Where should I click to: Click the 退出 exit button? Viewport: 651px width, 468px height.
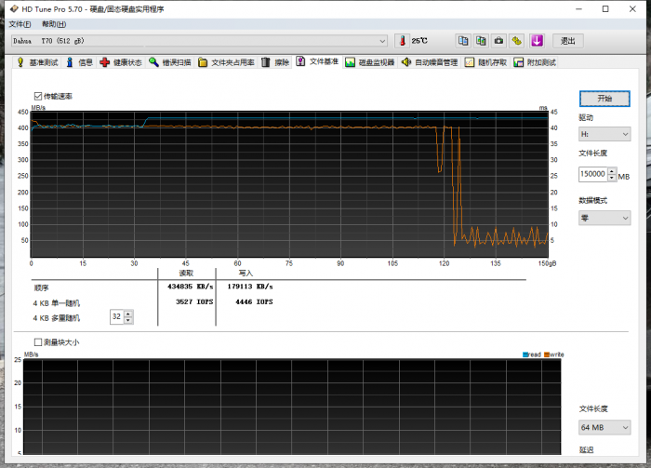tap(567, 41)
